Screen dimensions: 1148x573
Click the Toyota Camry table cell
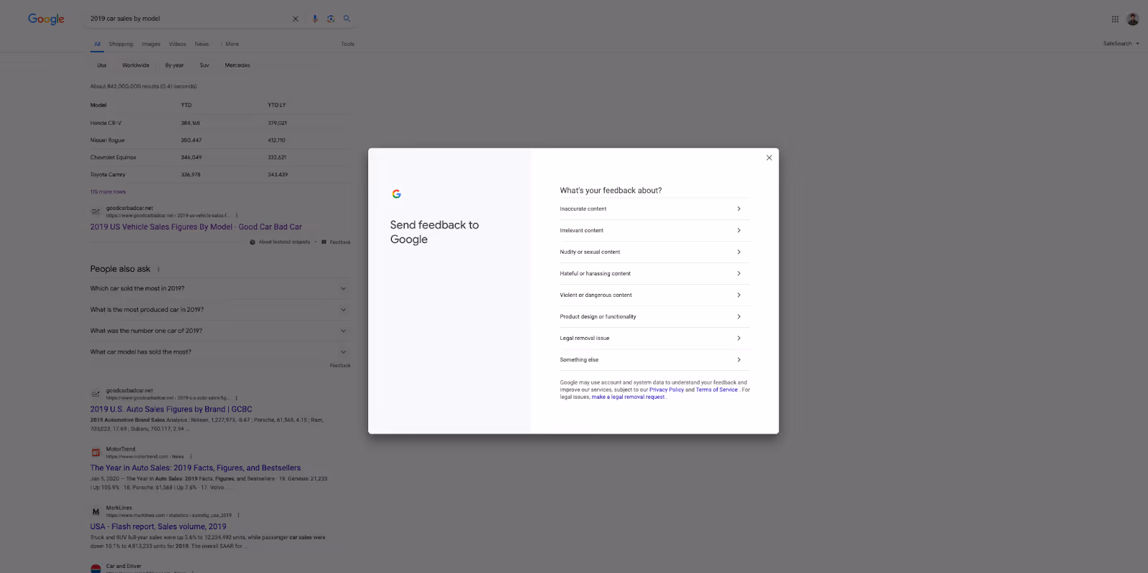108,175
